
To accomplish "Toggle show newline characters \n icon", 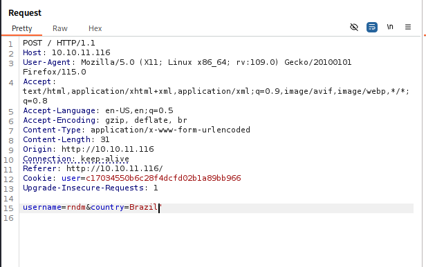I will coord(390,27).
